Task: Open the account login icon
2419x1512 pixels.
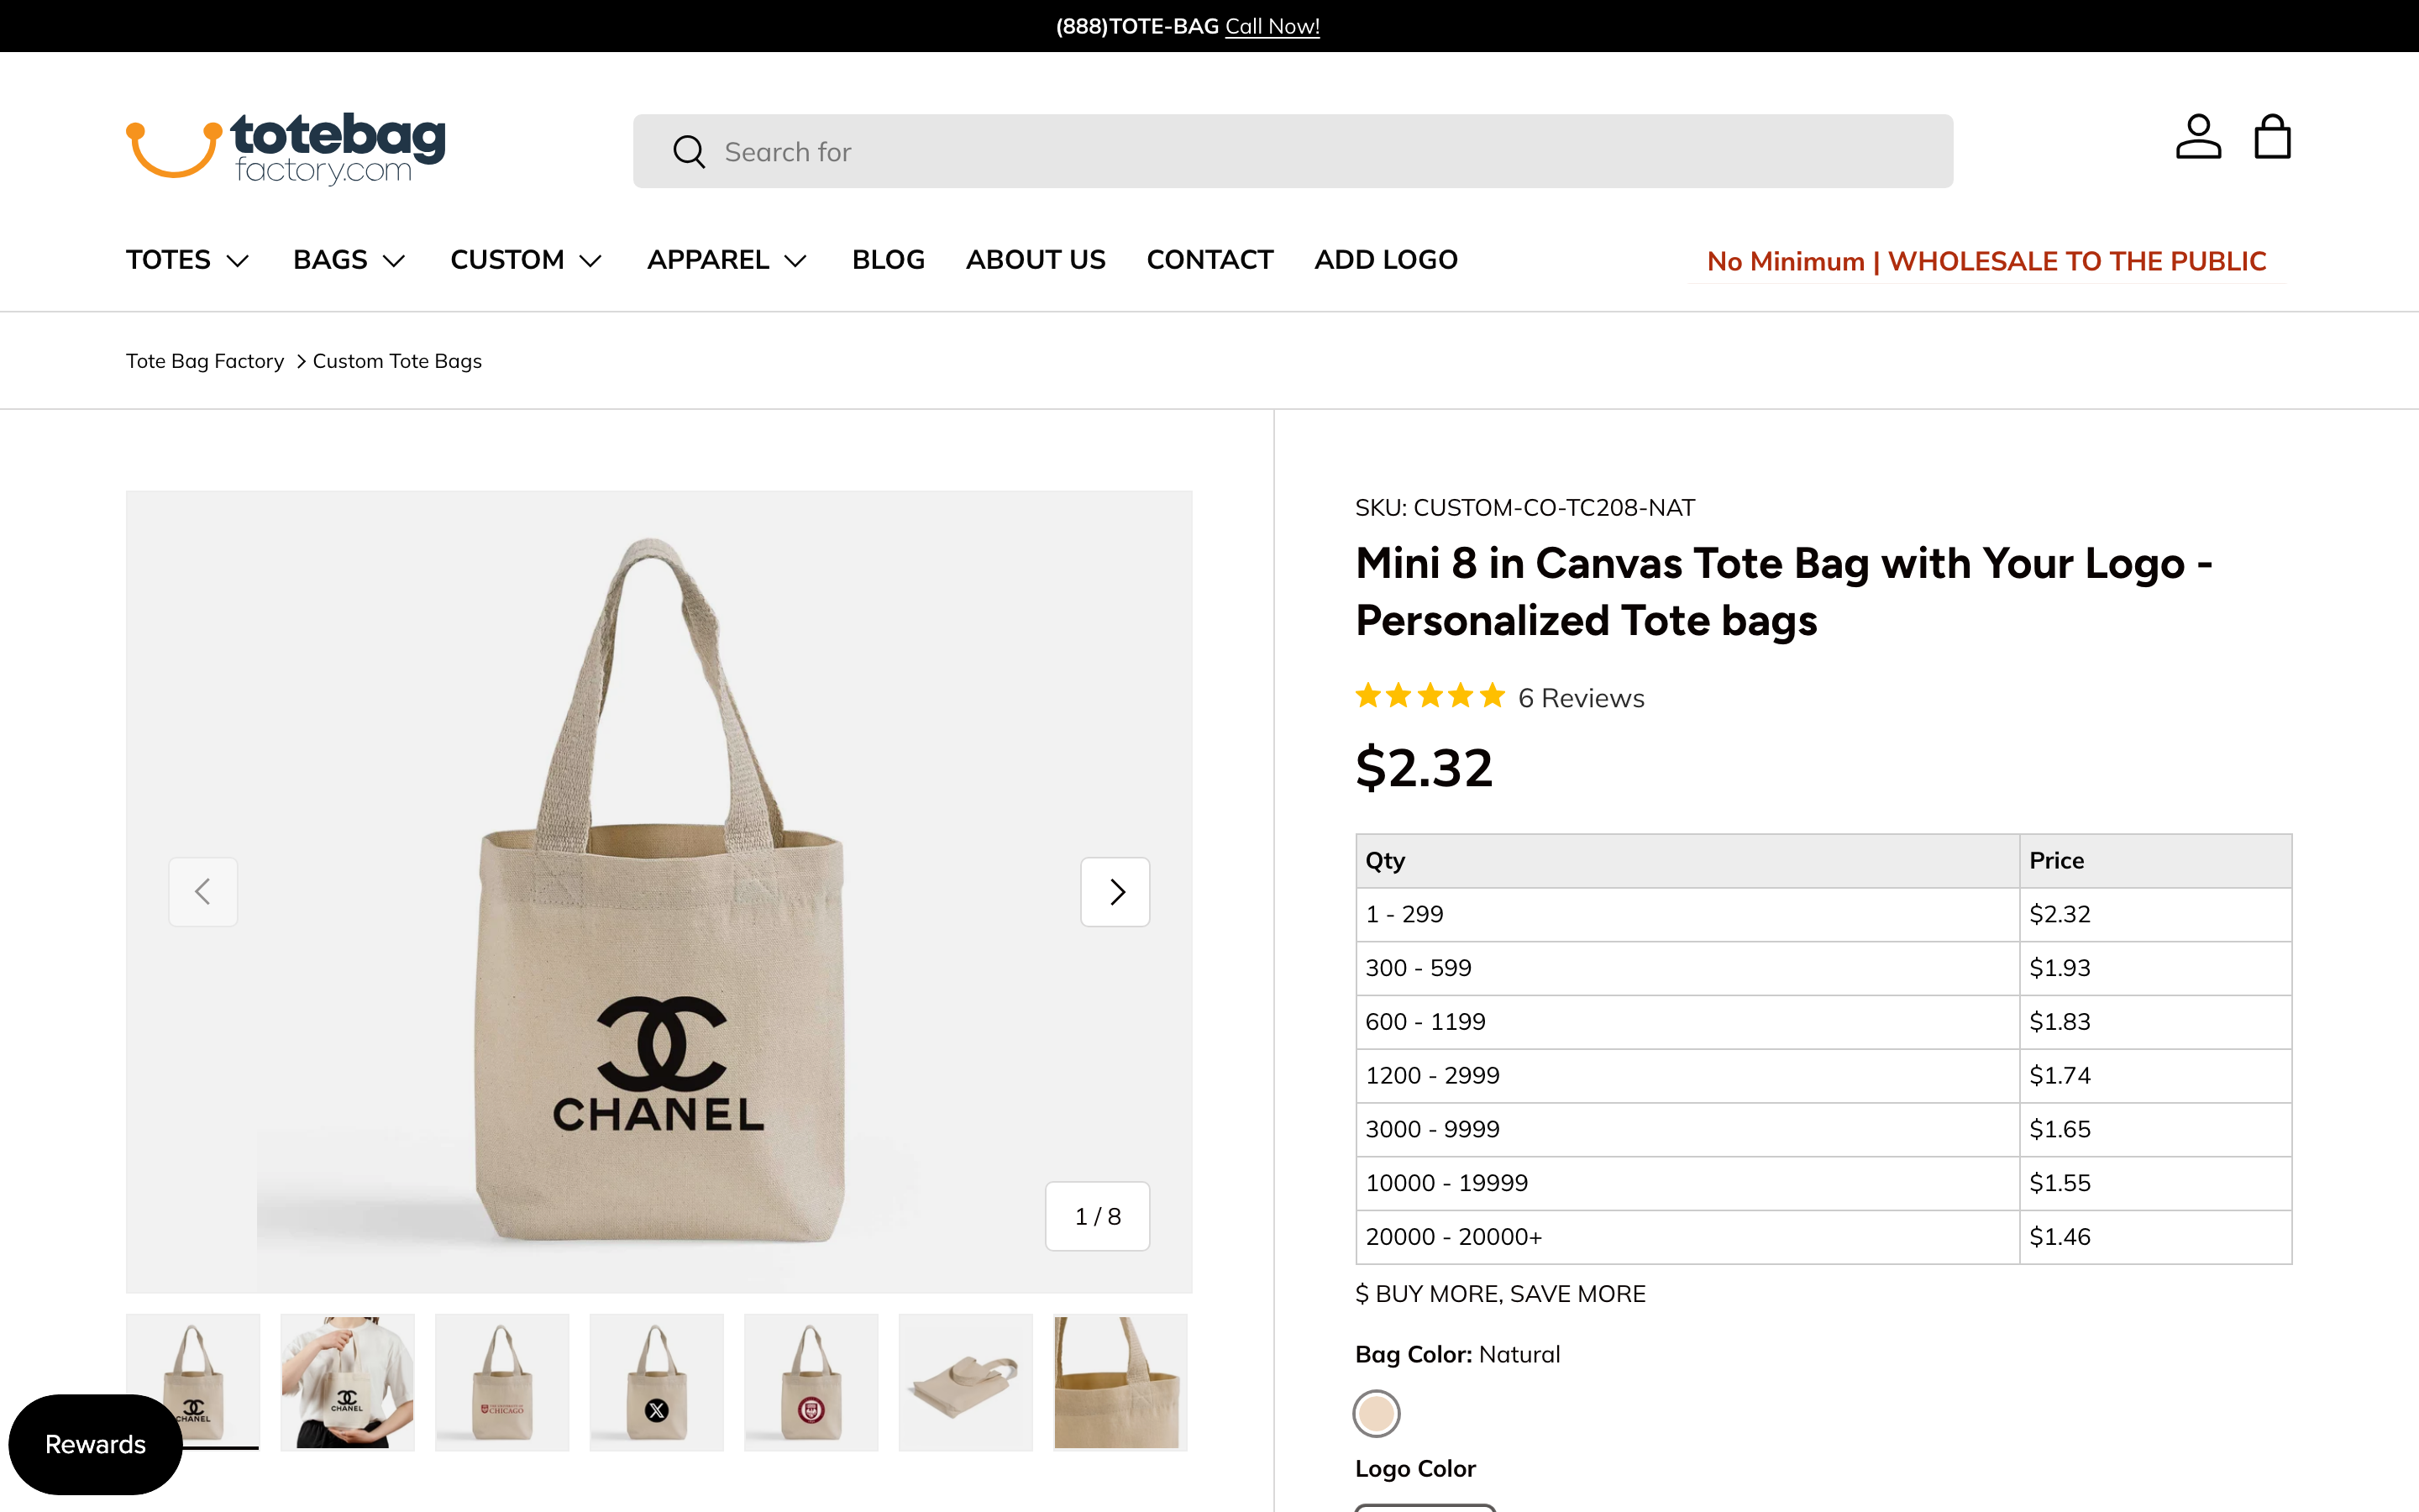Action: (2197, 137)
